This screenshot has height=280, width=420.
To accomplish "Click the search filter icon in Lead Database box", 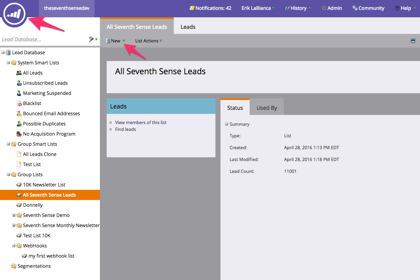I will tap(91, 39).
